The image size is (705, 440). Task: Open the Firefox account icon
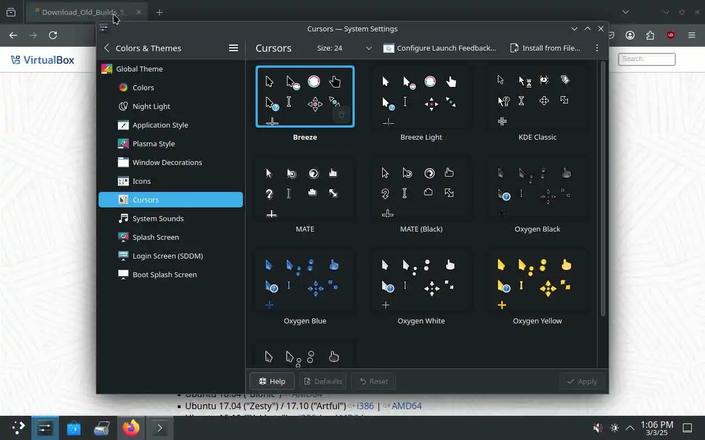pos(630,35)
